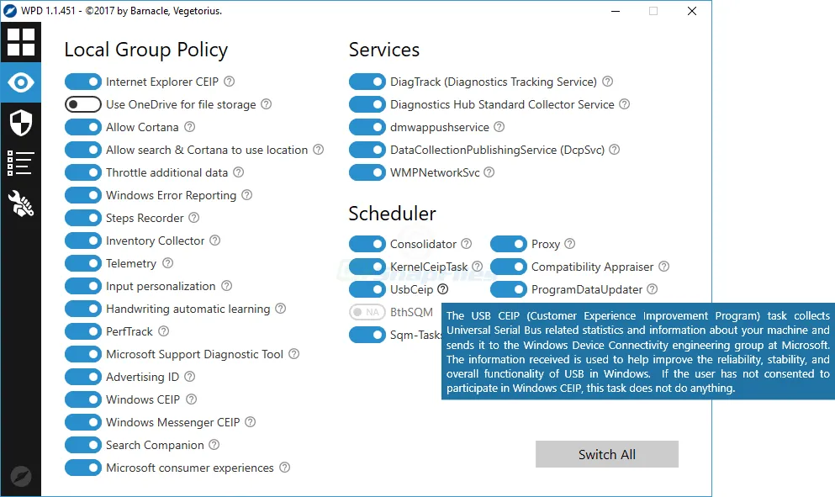Show help for Allow search & Cortana location

(x=319, y=150)
